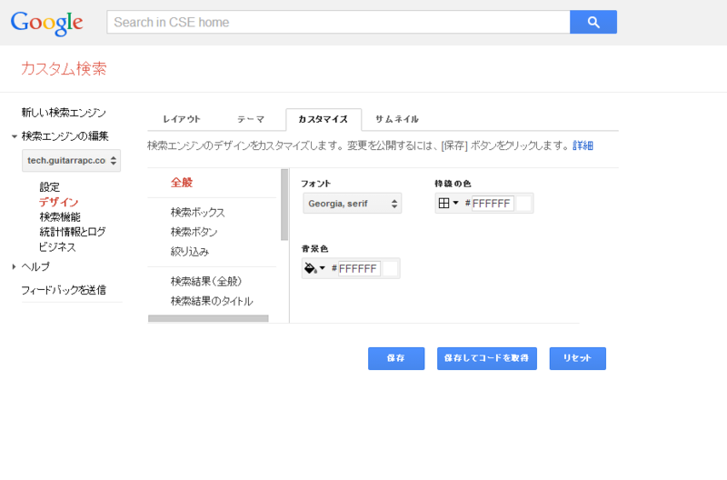Open the カスタム検索 home heading

coord(64,69)
